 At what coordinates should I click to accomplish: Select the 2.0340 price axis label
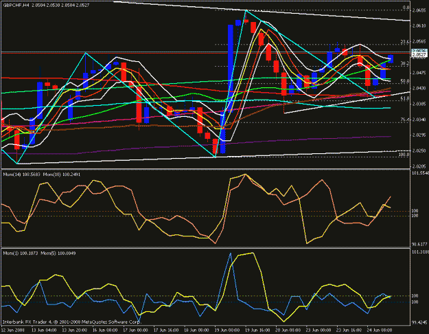click(x=419, y=120)
